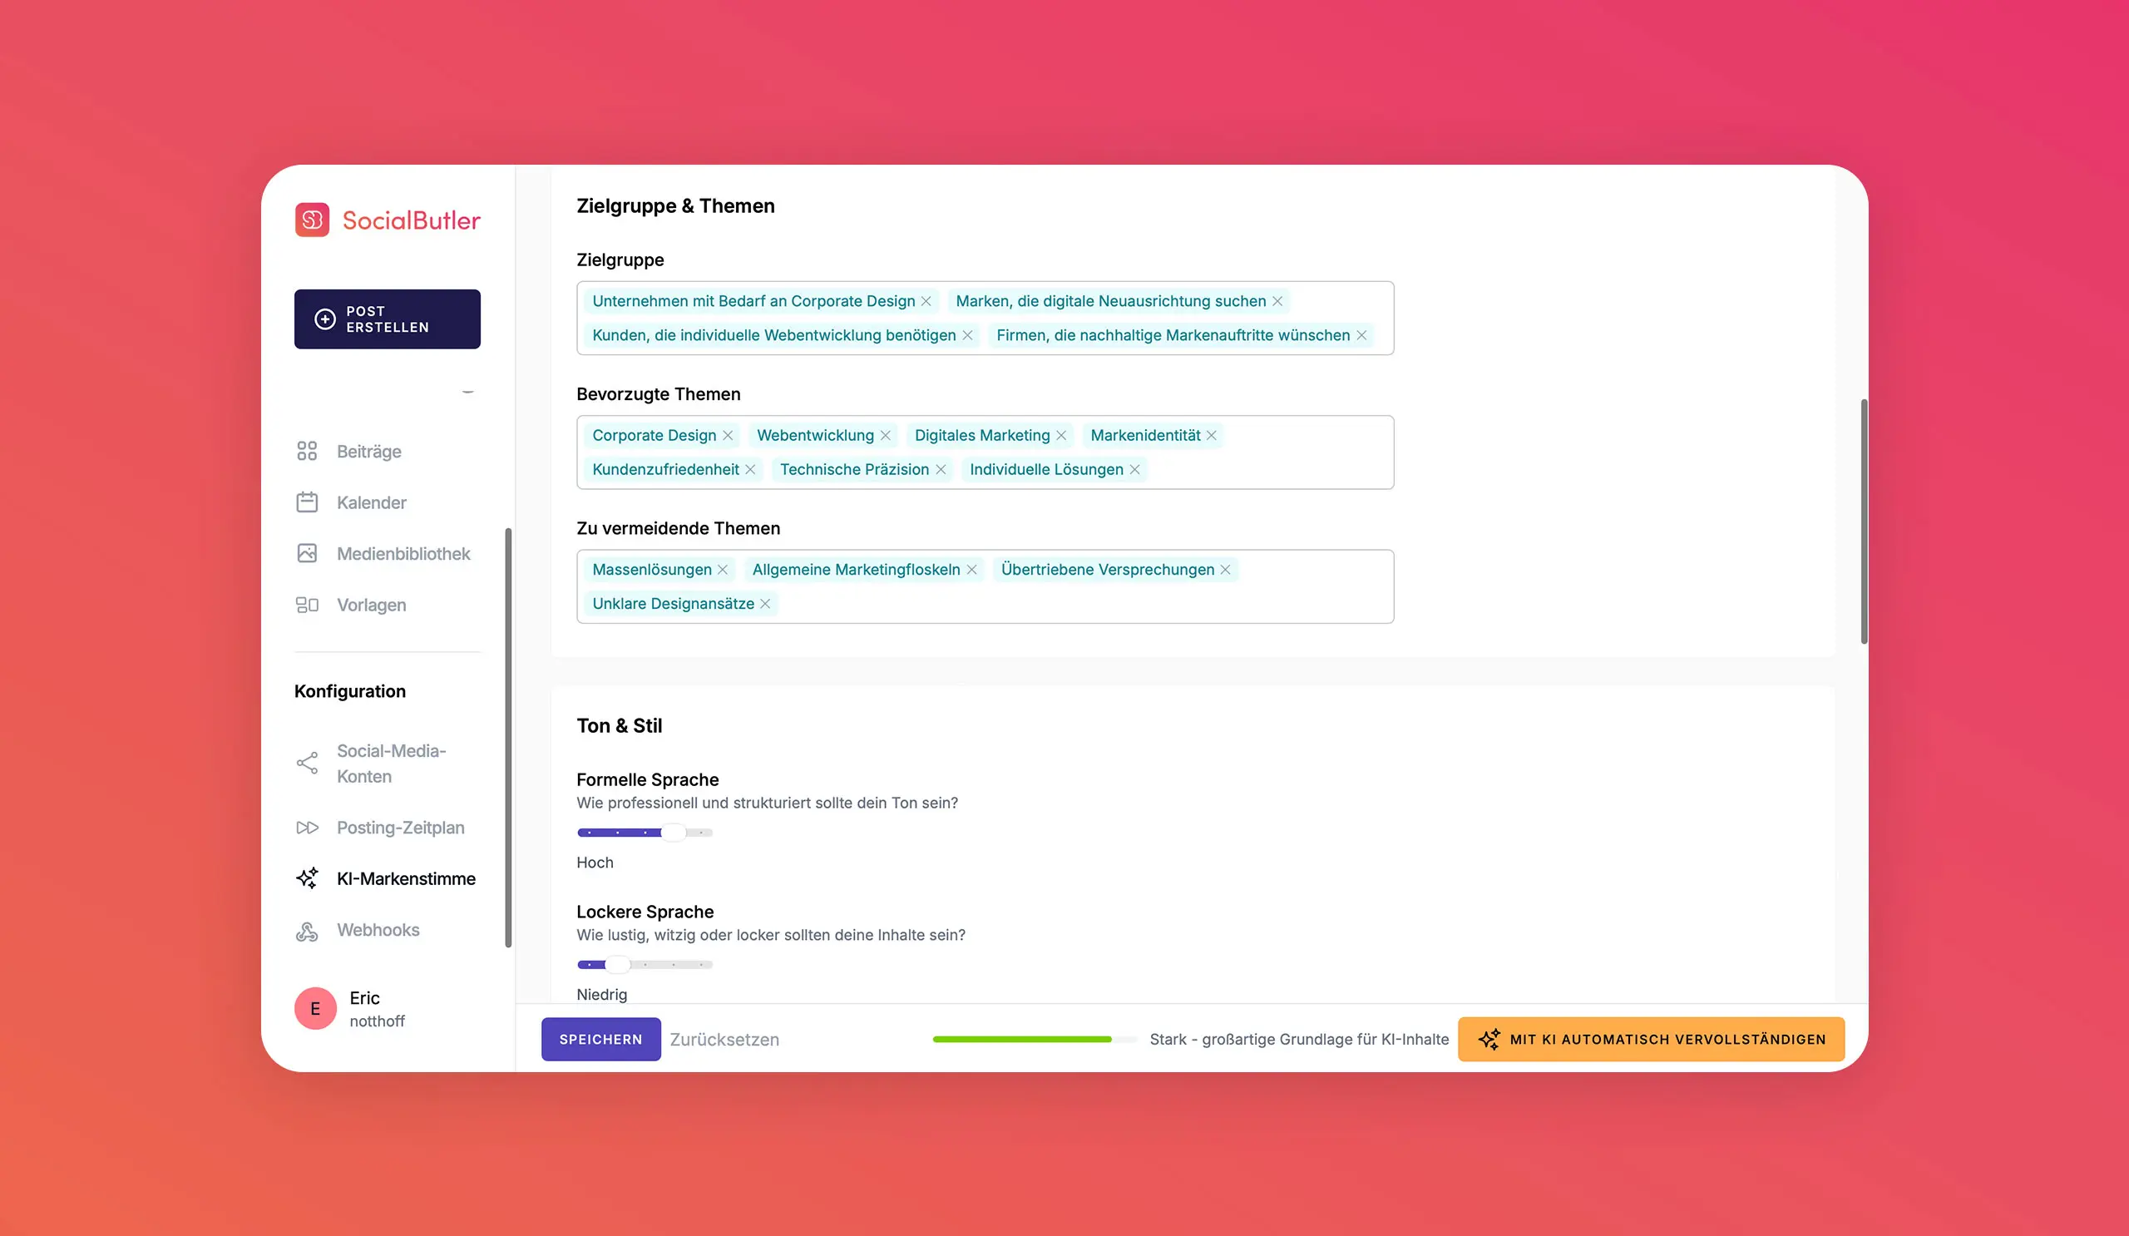Click the Beiträge grid icon
2129x1236 pixels.
coord(307,451)
